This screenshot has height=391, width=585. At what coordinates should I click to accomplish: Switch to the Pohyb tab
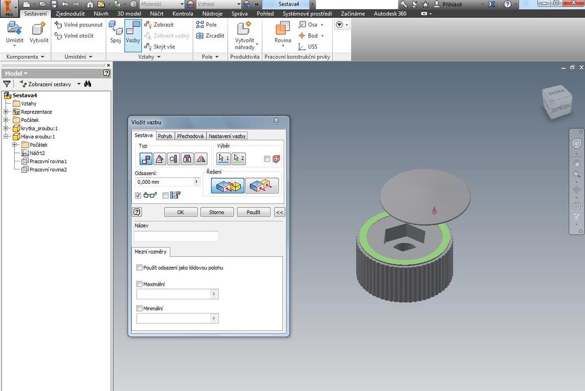[x=165, y=136]
